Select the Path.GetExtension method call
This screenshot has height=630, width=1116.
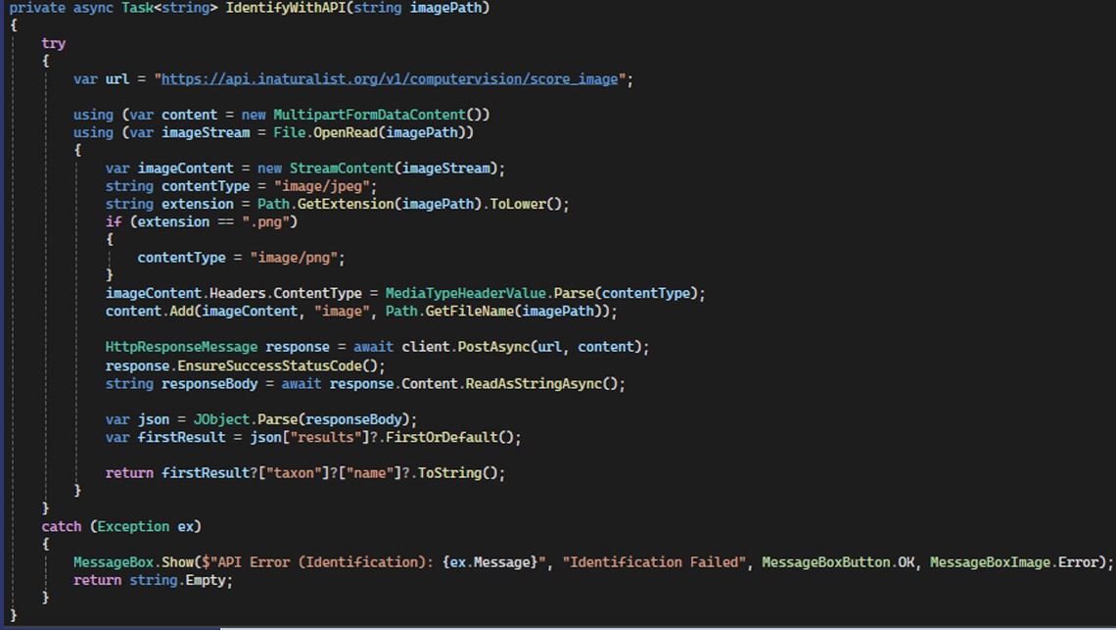point(325,203)
